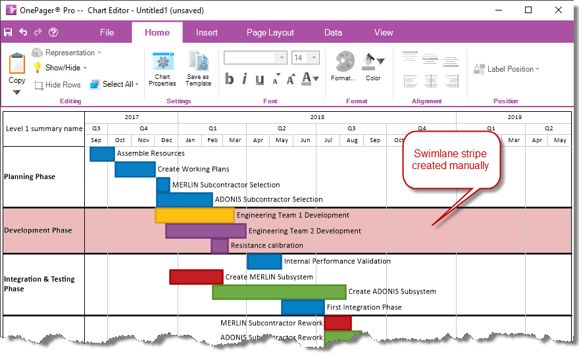The height and width of the screenshot is (354, 579).
Task: Select the First Integration Phase bar
Action: click(x=303, y=307)
